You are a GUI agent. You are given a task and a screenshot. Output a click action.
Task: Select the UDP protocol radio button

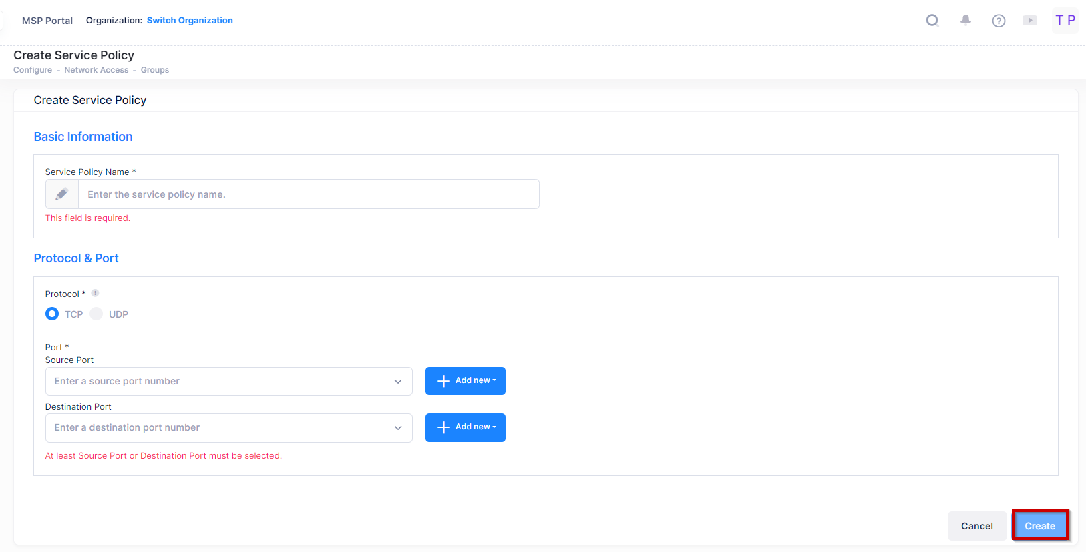[x=97, y=314]
